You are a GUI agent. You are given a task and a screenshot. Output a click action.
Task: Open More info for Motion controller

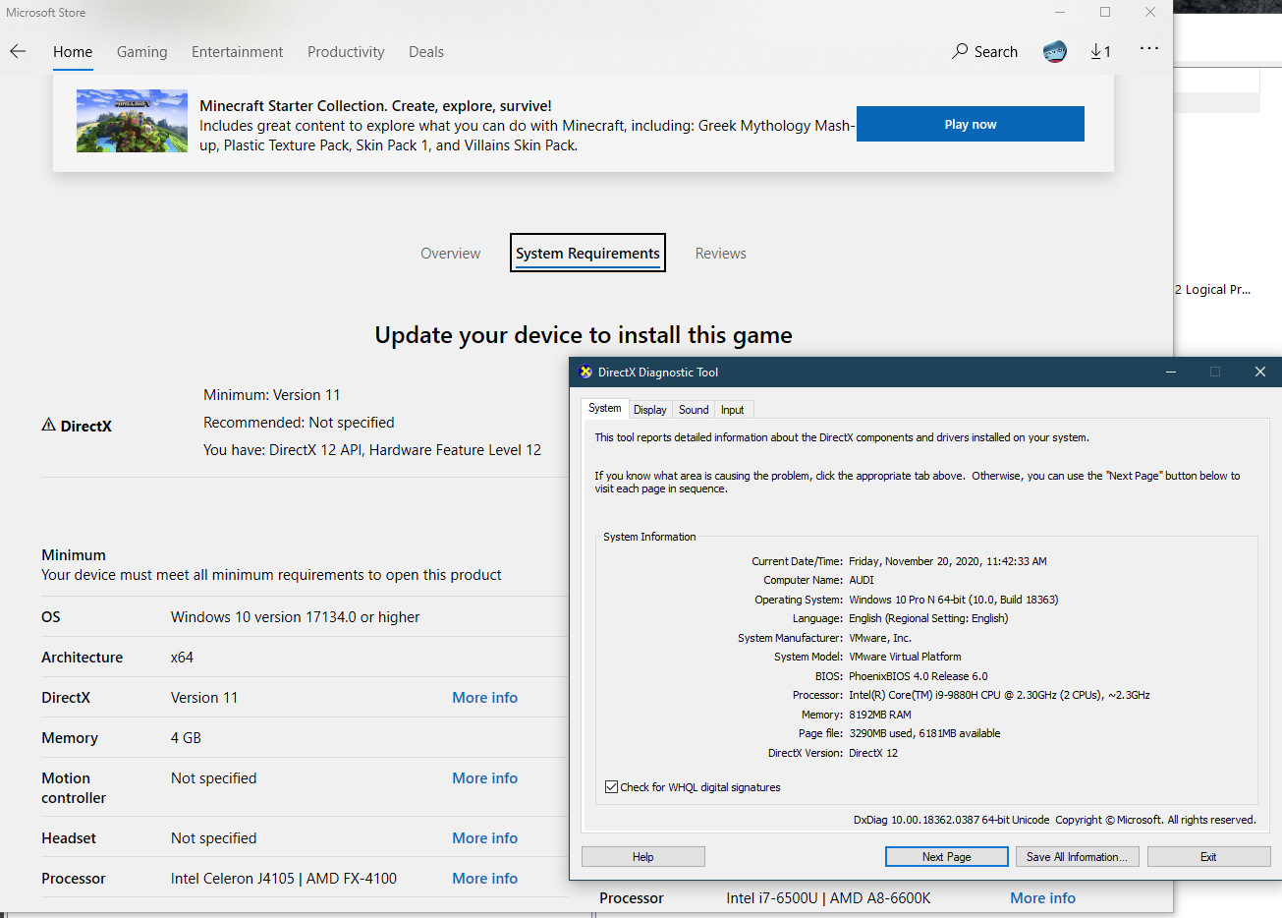click(x=484, y=778)
